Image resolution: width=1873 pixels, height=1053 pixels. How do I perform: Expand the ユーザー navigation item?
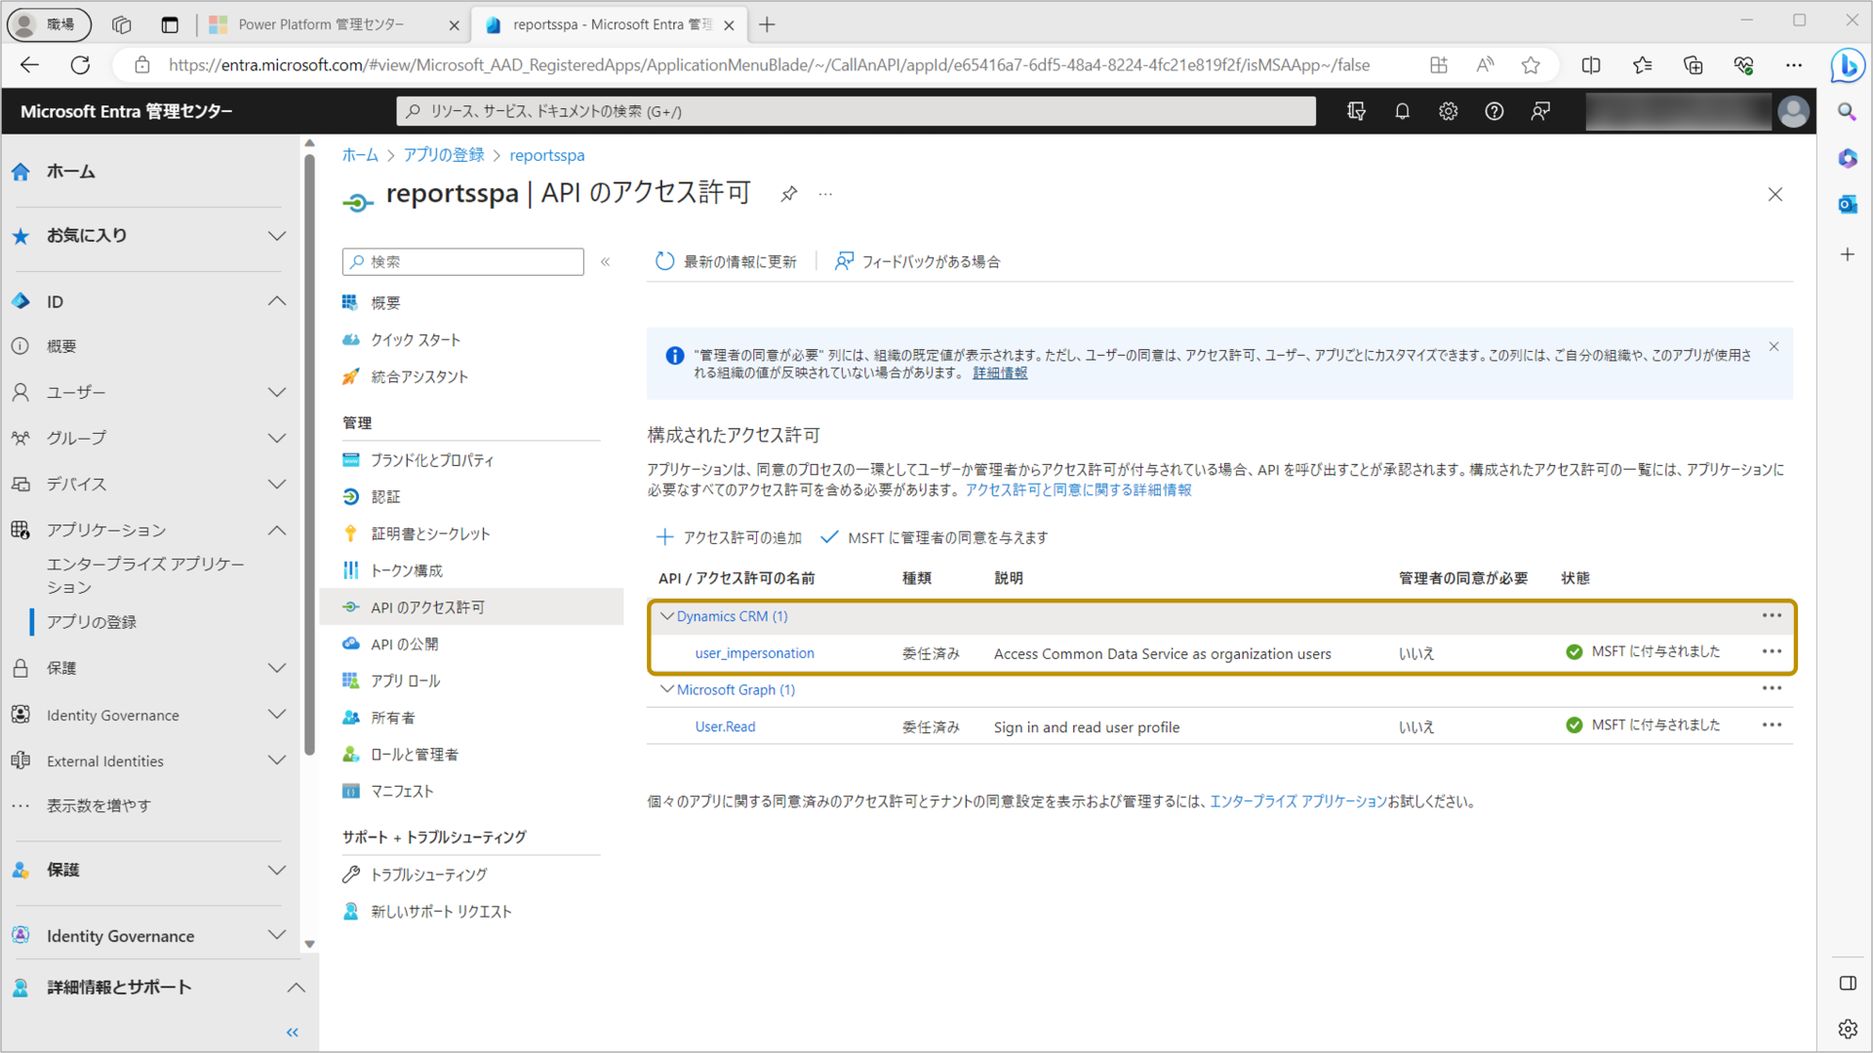click(x=277, y=392)
